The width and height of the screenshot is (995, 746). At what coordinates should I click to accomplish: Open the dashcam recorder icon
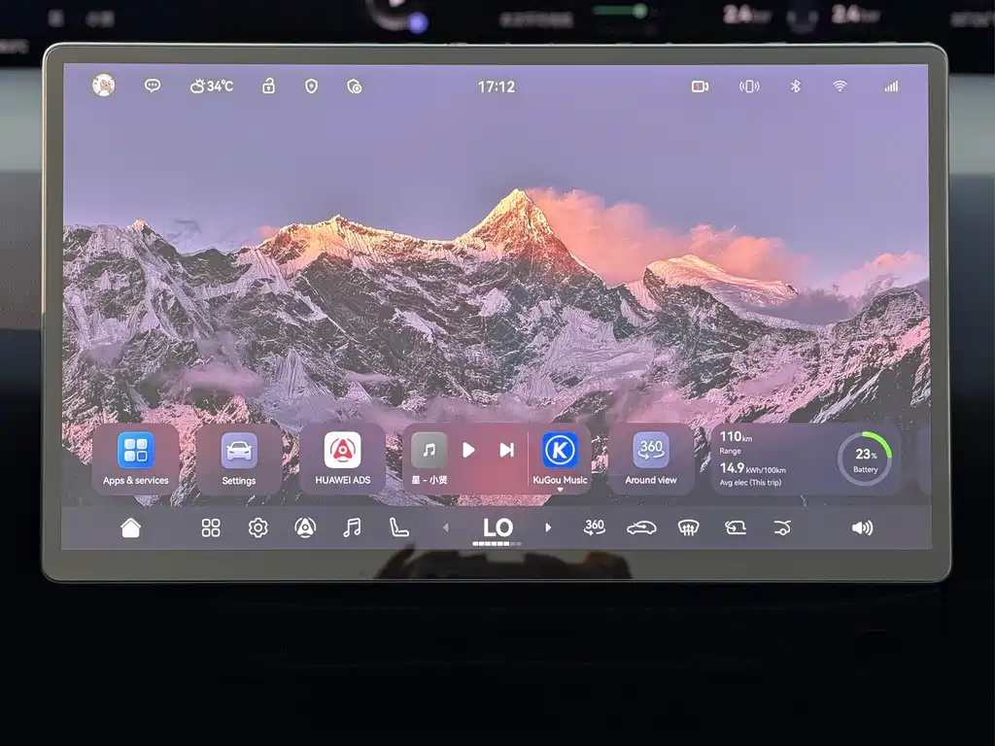(700, 86)
